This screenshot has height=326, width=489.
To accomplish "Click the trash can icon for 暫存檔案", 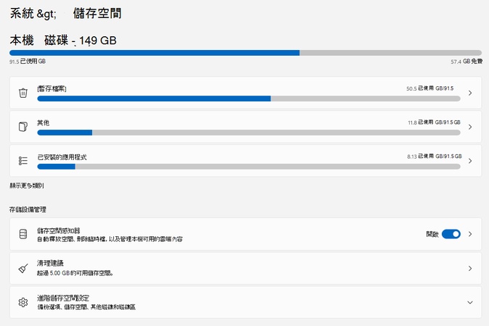I will [x=23, y=93].
